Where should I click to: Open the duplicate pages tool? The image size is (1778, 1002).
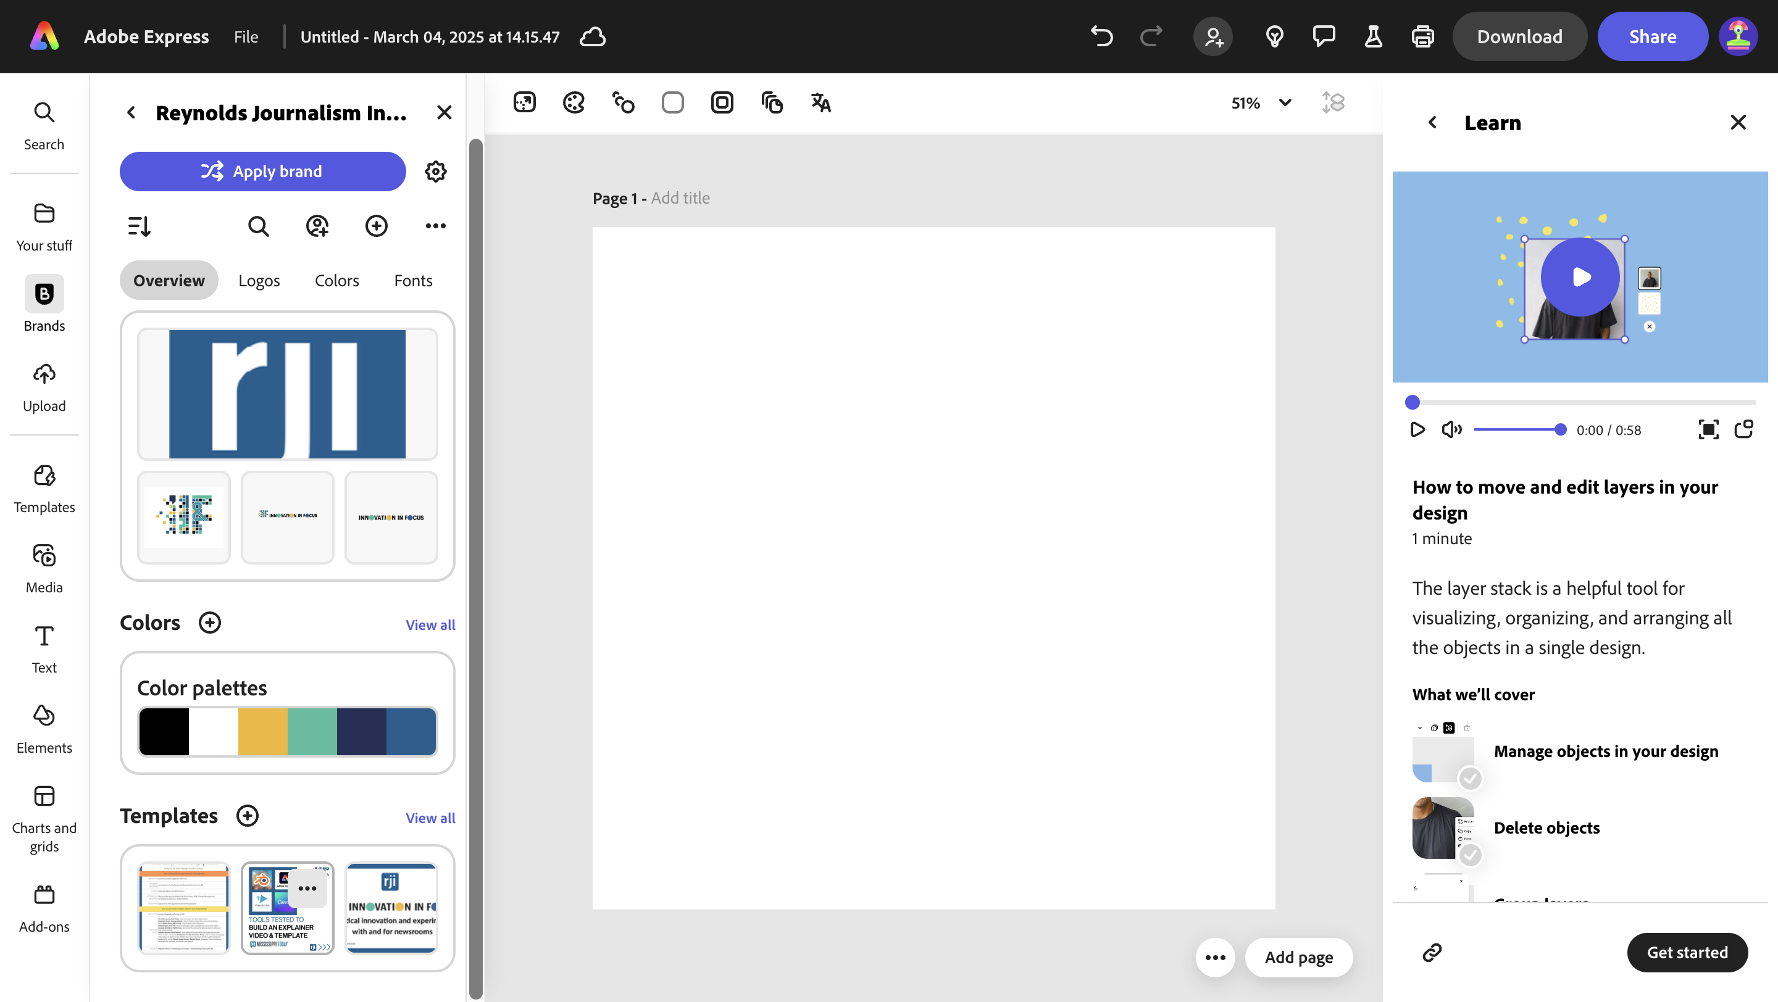[772, 102]
